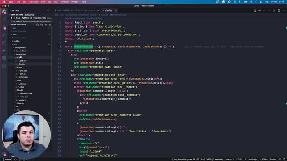Click JavaScript language mode in status bar

[252, 159]
